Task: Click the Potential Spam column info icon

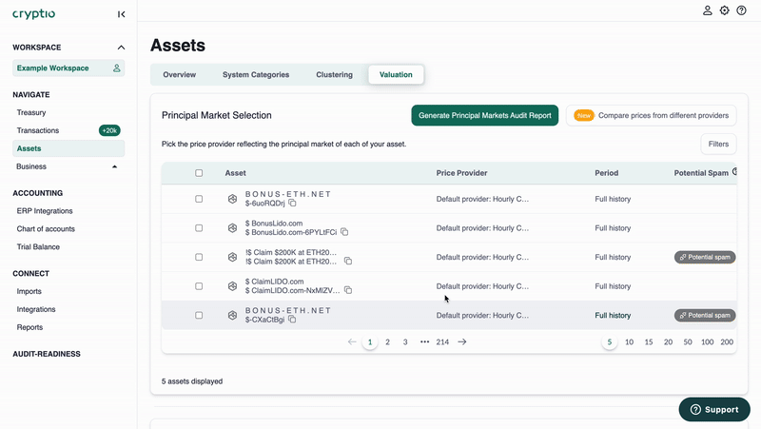Action: [734, 172]
